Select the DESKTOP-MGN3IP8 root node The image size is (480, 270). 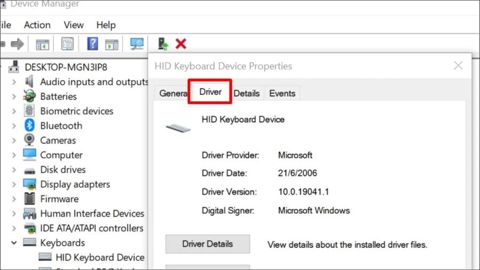(x=66, y=67)
